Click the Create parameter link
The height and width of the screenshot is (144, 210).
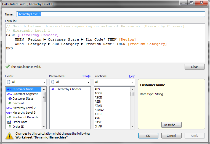tap(86, 76)
